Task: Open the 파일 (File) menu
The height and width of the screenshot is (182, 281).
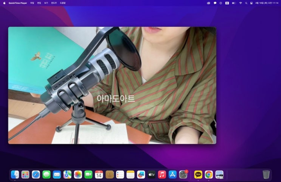Action: point(32,3)
